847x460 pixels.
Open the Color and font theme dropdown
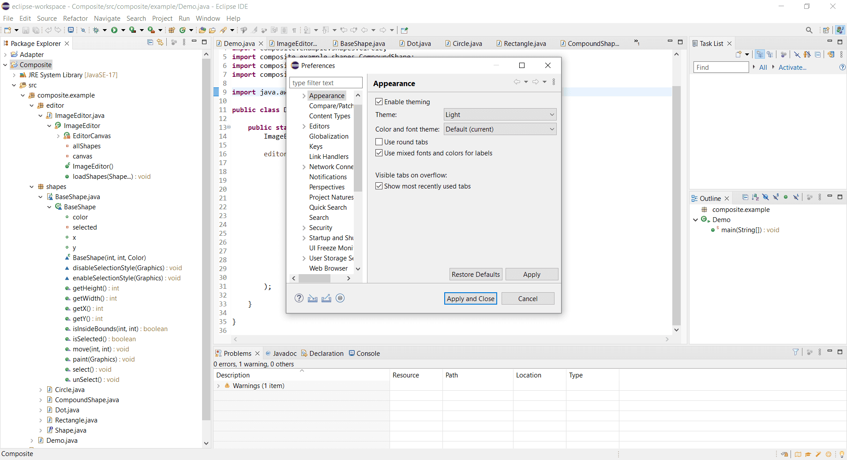(x=500, y=129)
